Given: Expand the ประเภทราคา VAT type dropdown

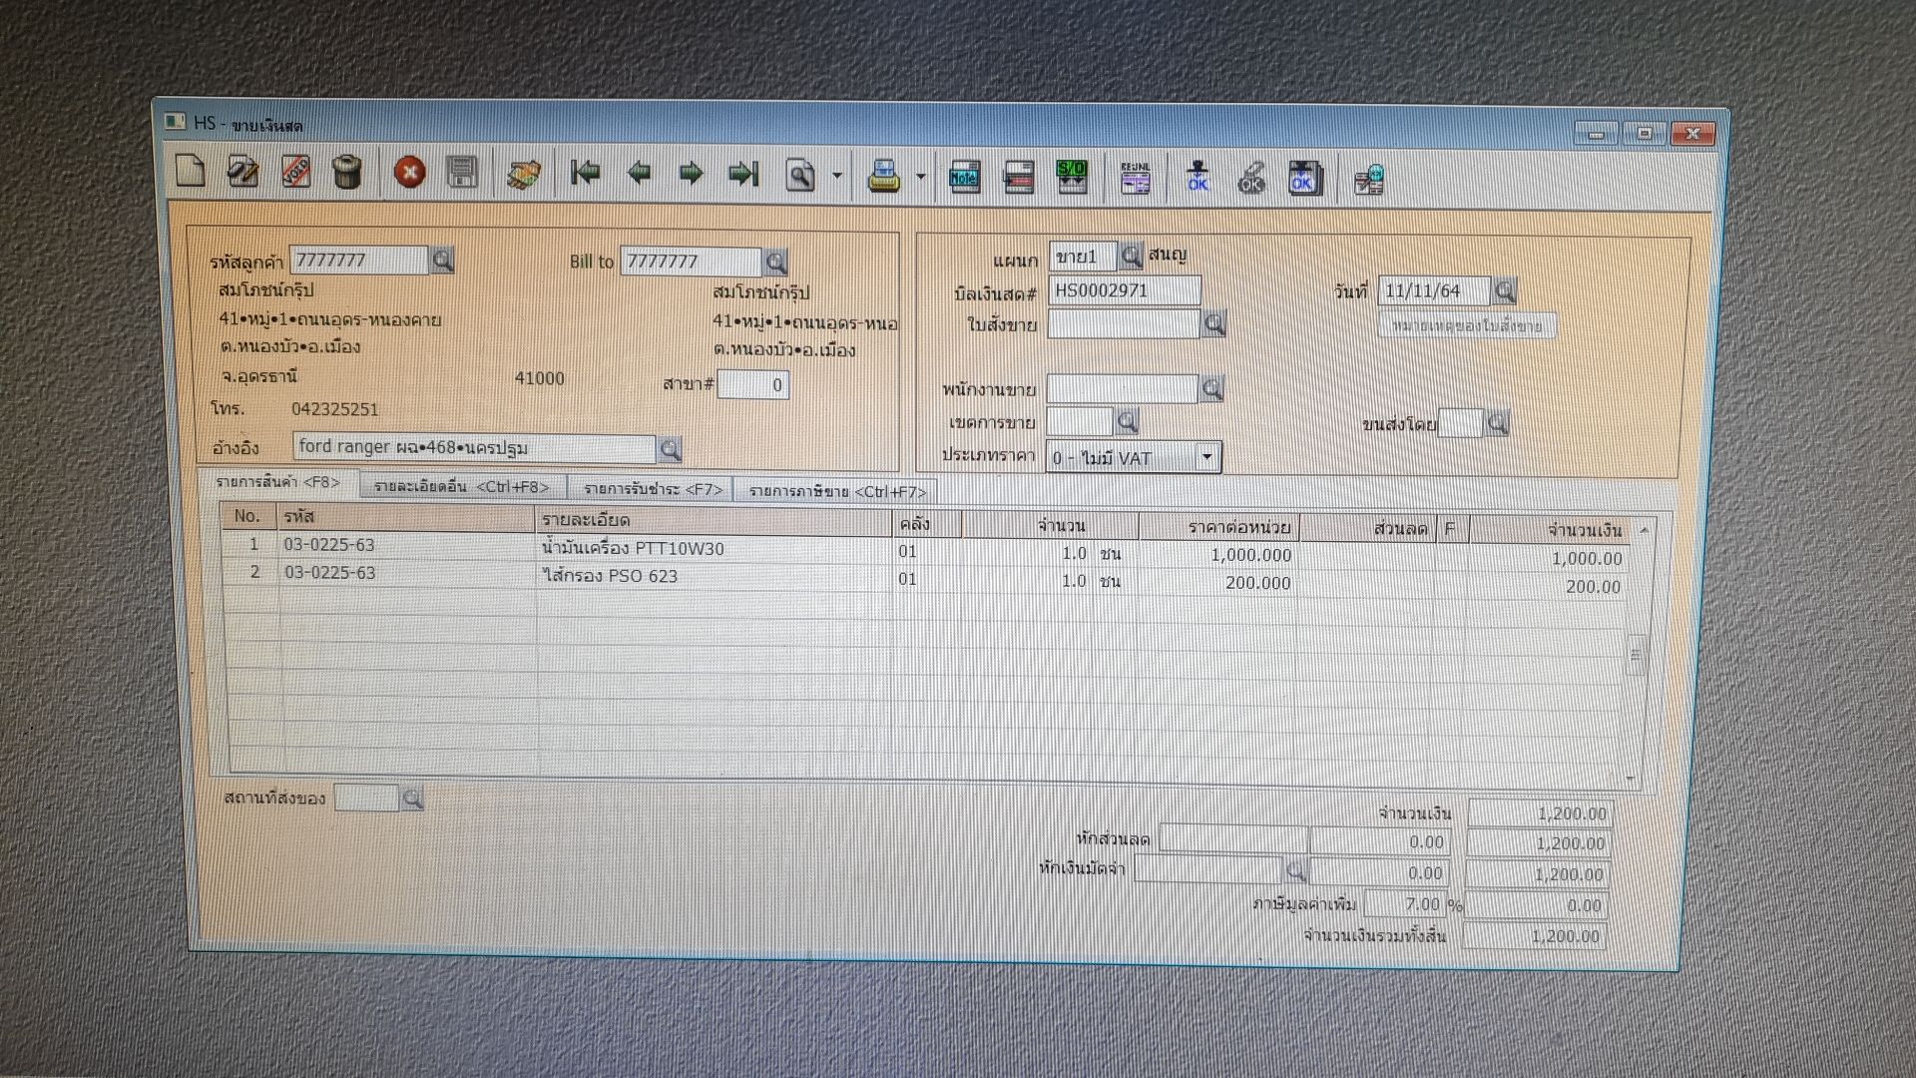Looking at the screenshot, I should pos(1206,457).
